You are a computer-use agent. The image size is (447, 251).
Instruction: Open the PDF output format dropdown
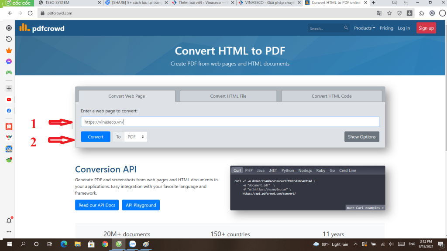[x=136, y=137]
